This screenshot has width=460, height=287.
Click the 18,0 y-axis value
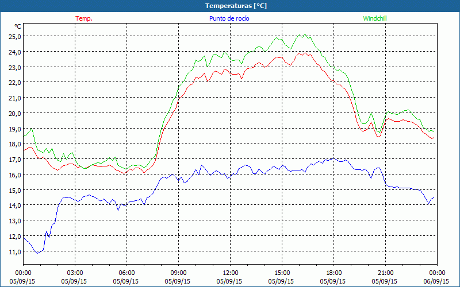click(x=15, y=144)
